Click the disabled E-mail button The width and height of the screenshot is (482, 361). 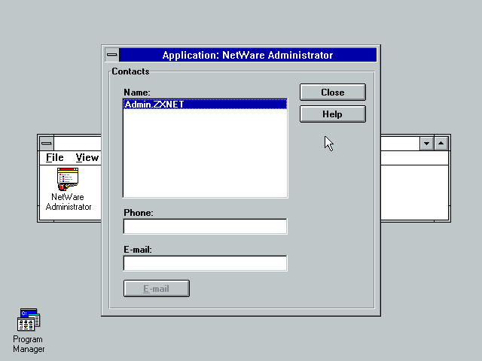tap(157, 288)
